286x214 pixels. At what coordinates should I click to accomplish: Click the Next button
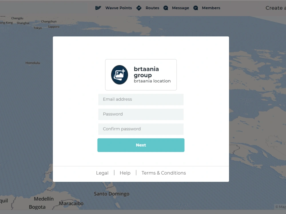tap(141, 145)
